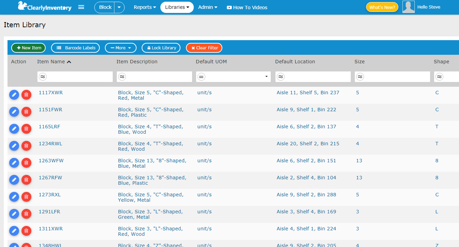Screen dimensions: 459x247
Task: Delete item 1151FWR with the trash icon
Action: click(x=26, y=112)
